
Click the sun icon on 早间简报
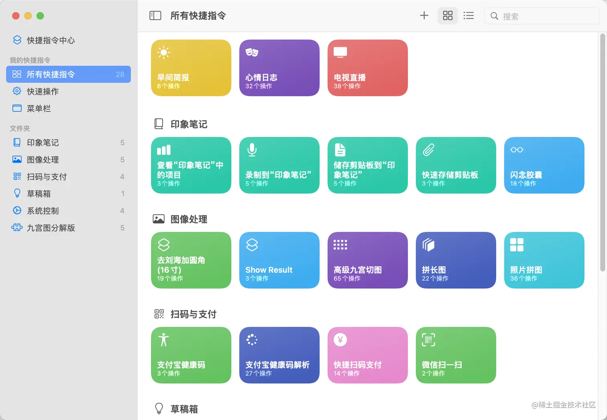click(x=164, y=53)
